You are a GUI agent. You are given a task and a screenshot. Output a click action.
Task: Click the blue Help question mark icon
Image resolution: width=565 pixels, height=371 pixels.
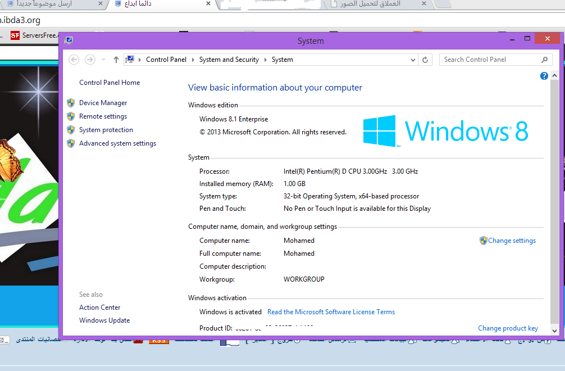coord(544,76)
